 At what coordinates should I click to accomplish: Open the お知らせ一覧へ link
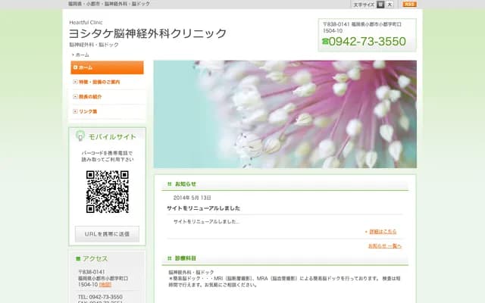coord(385,245)
